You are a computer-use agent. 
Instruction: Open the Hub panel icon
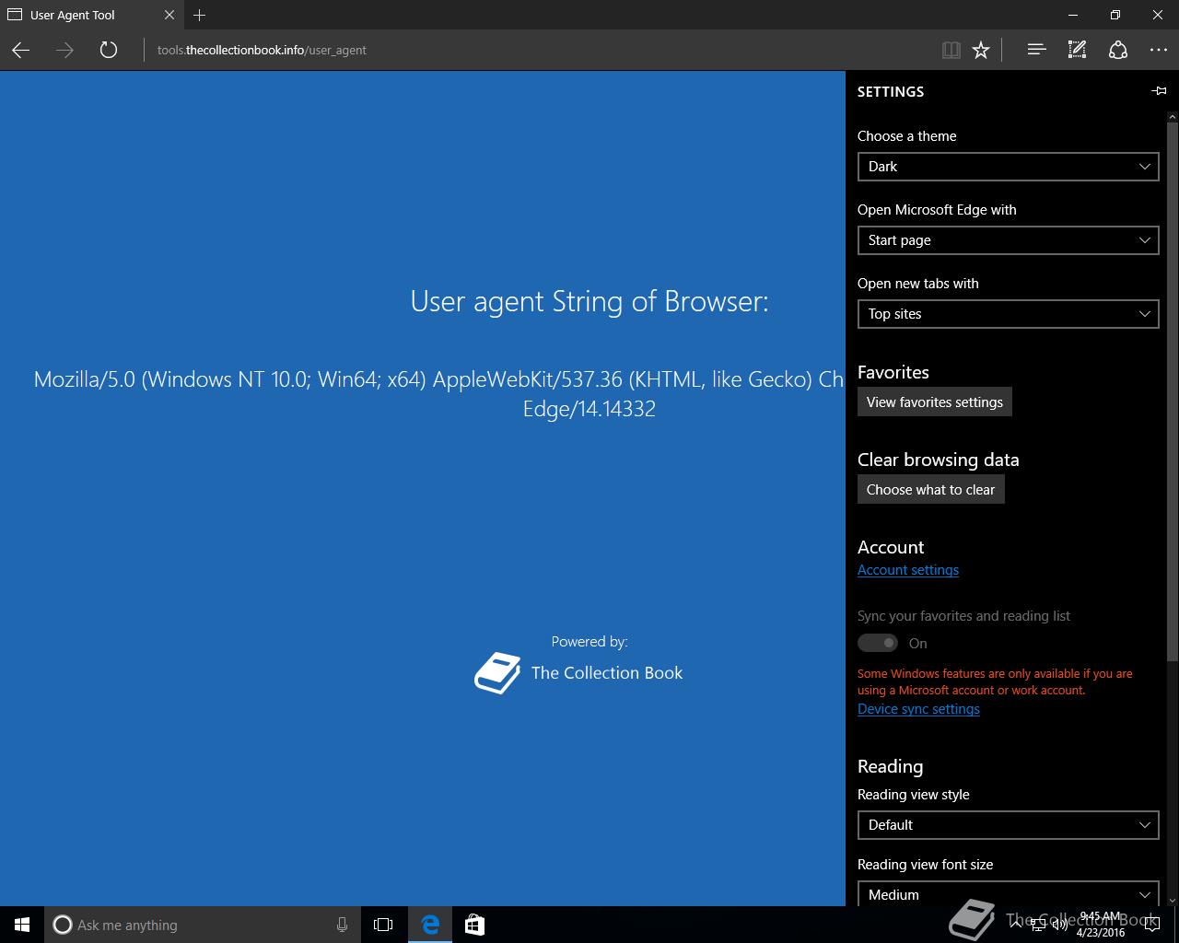pos(1036,51)
